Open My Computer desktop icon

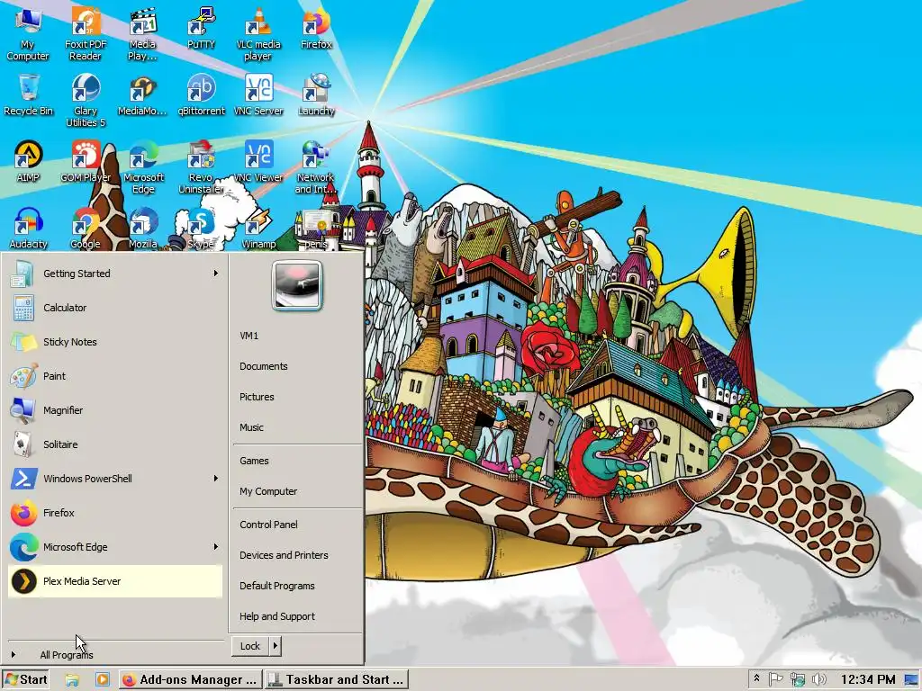pos(28,33)
